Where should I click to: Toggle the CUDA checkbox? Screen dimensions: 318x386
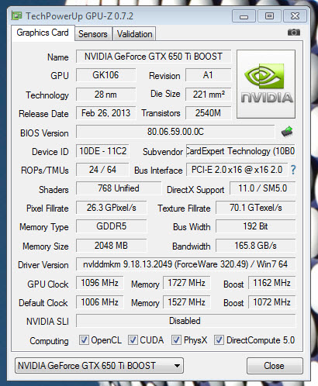click(x=133, y=339)
